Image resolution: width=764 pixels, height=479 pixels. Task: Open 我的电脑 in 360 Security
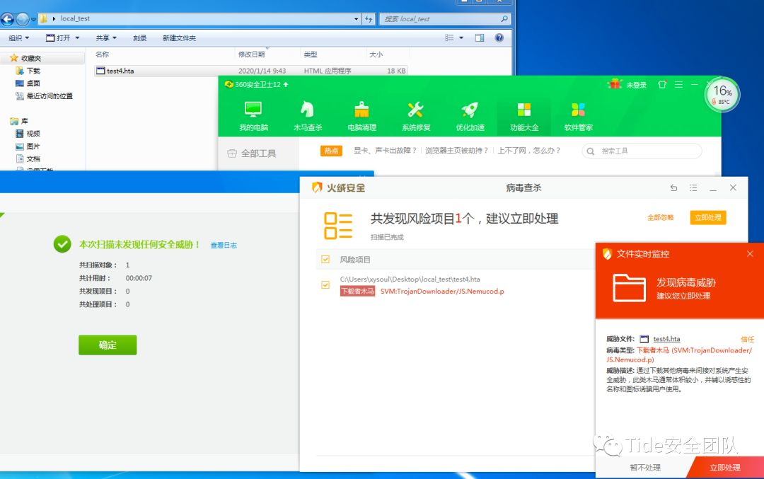(253, 117)
